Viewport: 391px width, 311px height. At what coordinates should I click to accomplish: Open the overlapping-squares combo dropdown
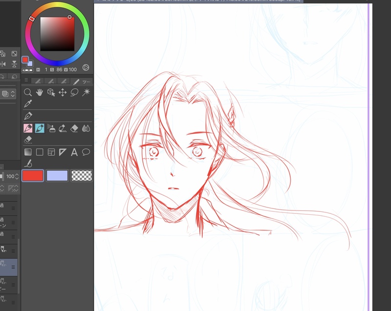click(8, 94)
